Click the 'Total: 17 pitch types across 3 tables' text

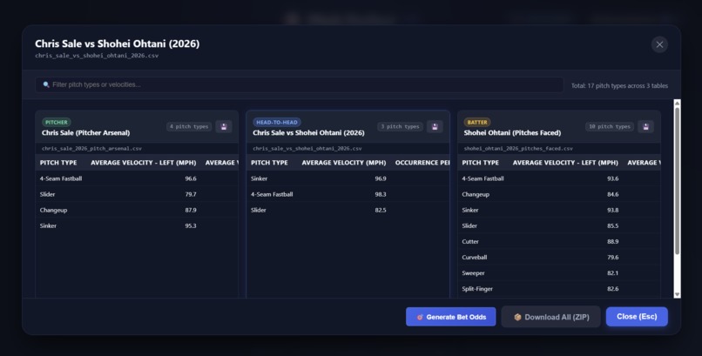coord(619,85)
